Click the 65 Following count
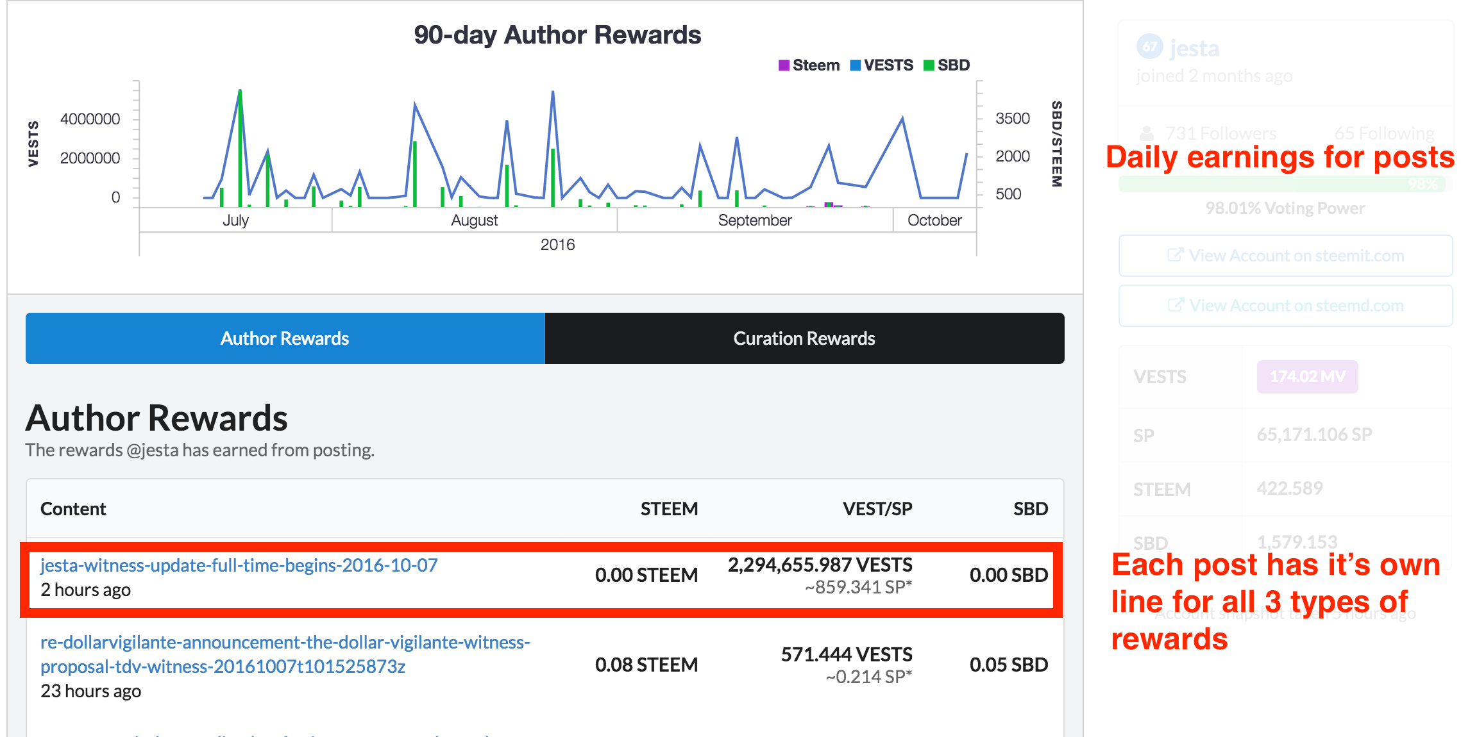Screen dimensions: 1461x737 click(x=1384, y=133)
